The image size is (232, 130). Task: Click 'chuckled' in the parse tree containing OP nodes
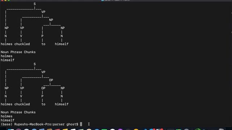[x=22, y=104]
